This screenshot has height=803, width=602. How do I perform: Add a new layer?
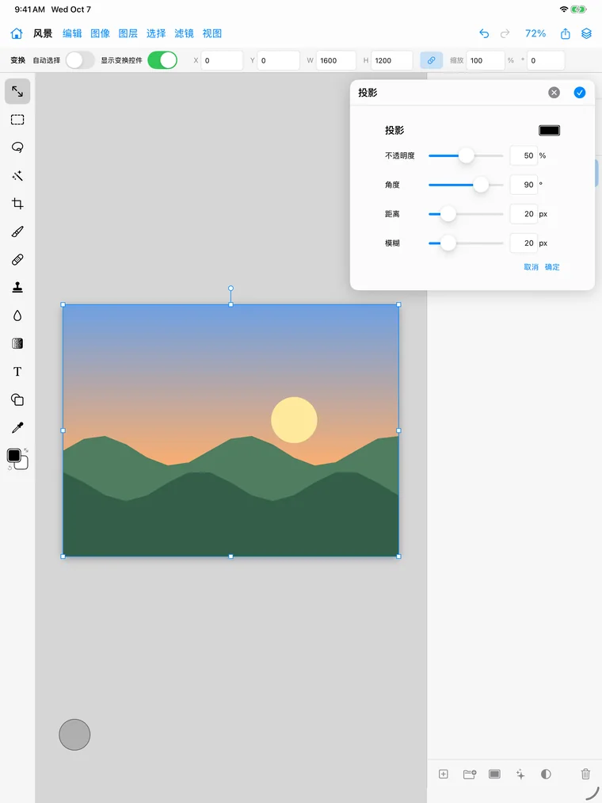pos(444,774)
